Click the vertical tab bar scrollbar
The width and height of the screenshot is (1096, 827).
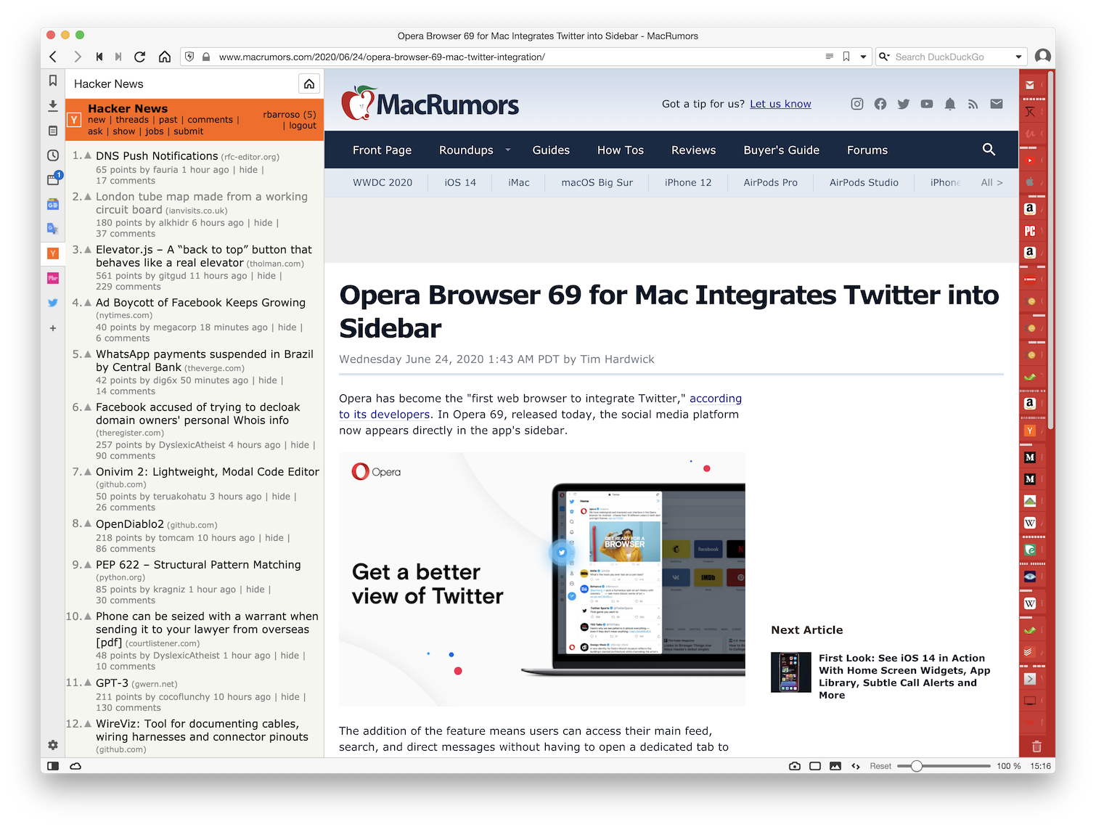1051,250
